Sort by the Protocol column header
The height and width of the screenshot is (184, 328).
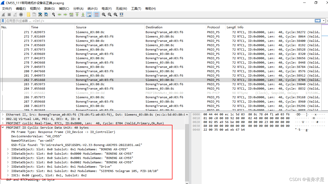pos(216,27)
